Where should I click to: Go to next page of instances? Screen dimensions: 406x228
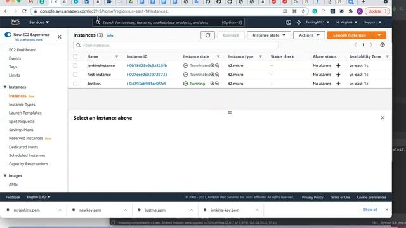pyautogui.click(x=371, y=45)
